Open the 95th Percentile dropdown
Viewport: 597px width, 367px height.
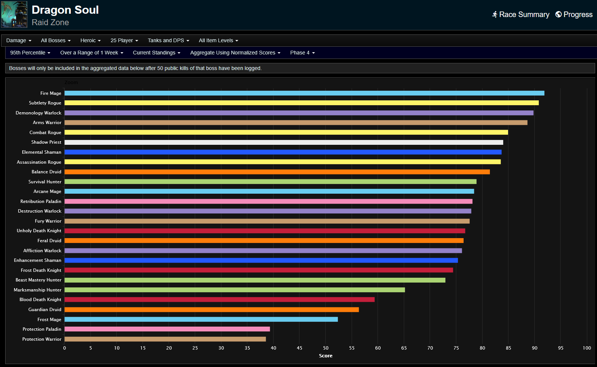(x=30, y=53)
